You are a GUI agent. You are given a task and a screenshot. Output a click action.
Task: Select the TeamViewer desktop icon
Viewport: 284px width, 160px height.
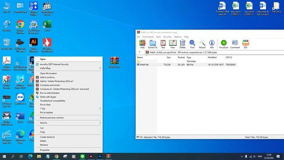pos(20,99)
